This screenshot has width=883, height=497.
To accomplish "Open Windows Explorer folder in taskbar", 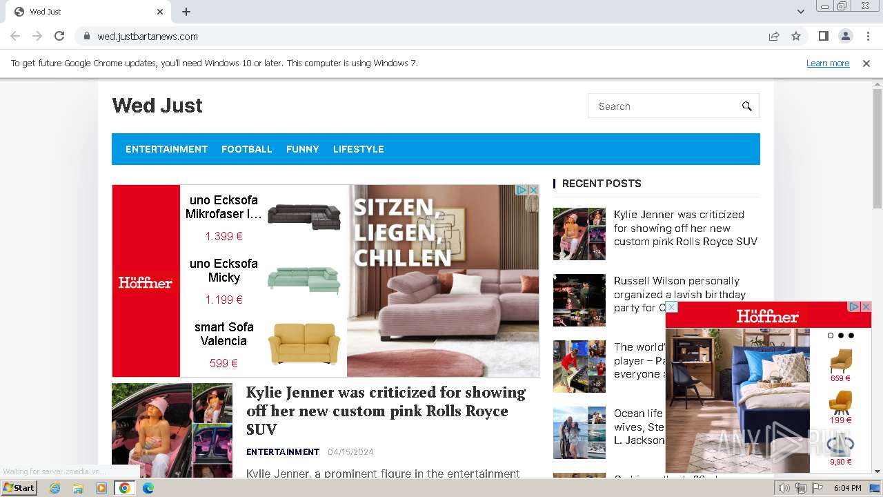I will 78,488.
